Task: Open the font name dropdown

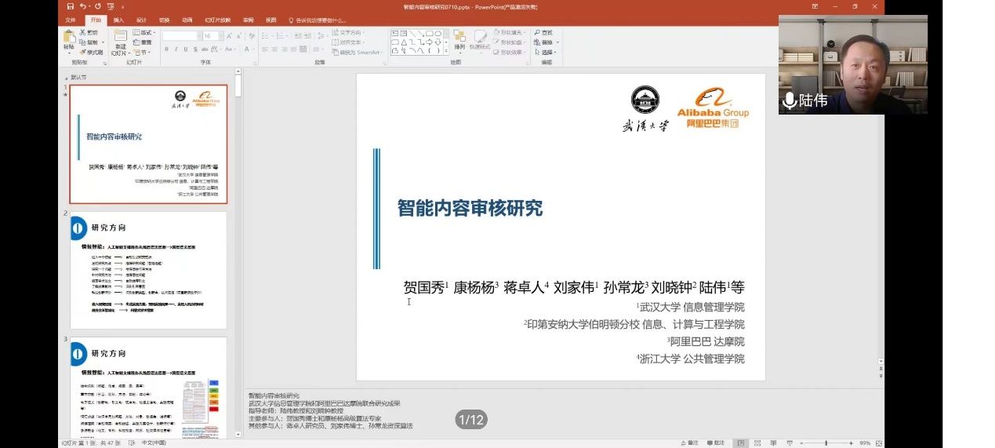Action: point(200,35)
